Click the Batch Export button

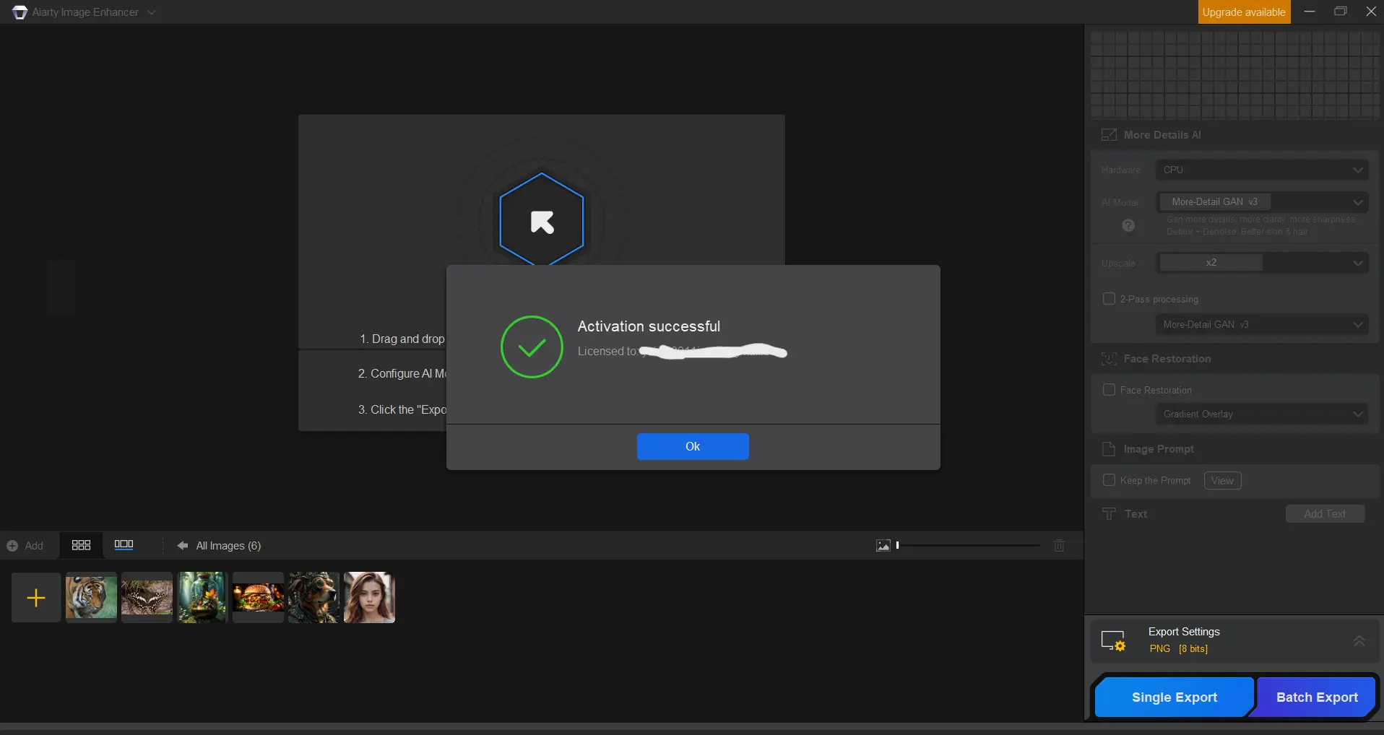click(1316, 697)
